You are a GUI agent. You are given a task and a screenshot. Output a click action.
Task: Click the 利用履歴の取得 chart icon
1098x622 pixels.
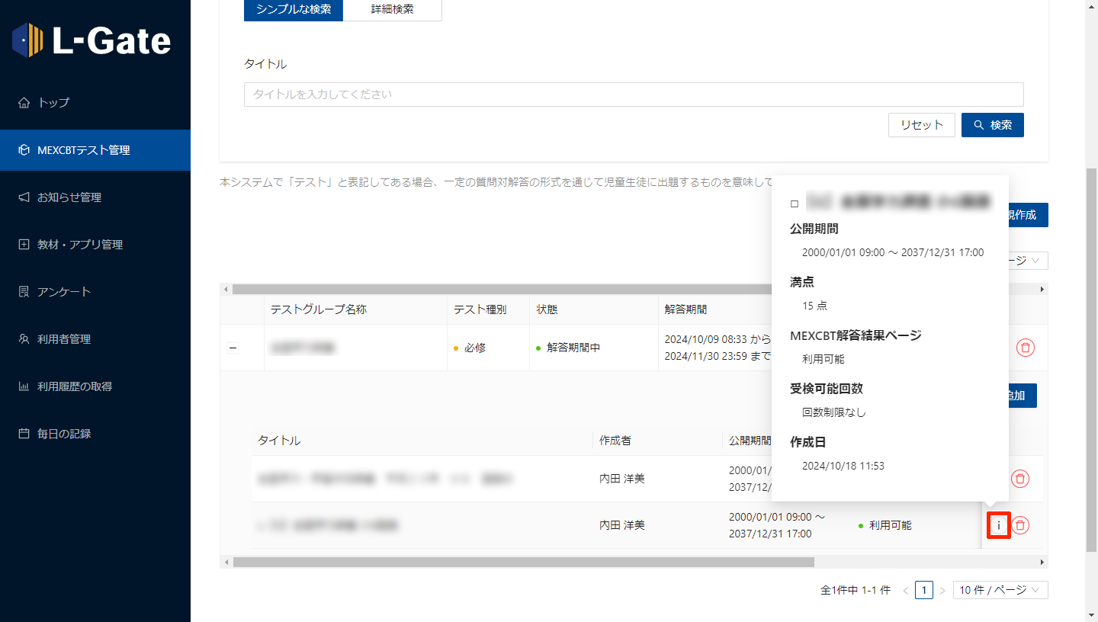click(x=24, y=386)
